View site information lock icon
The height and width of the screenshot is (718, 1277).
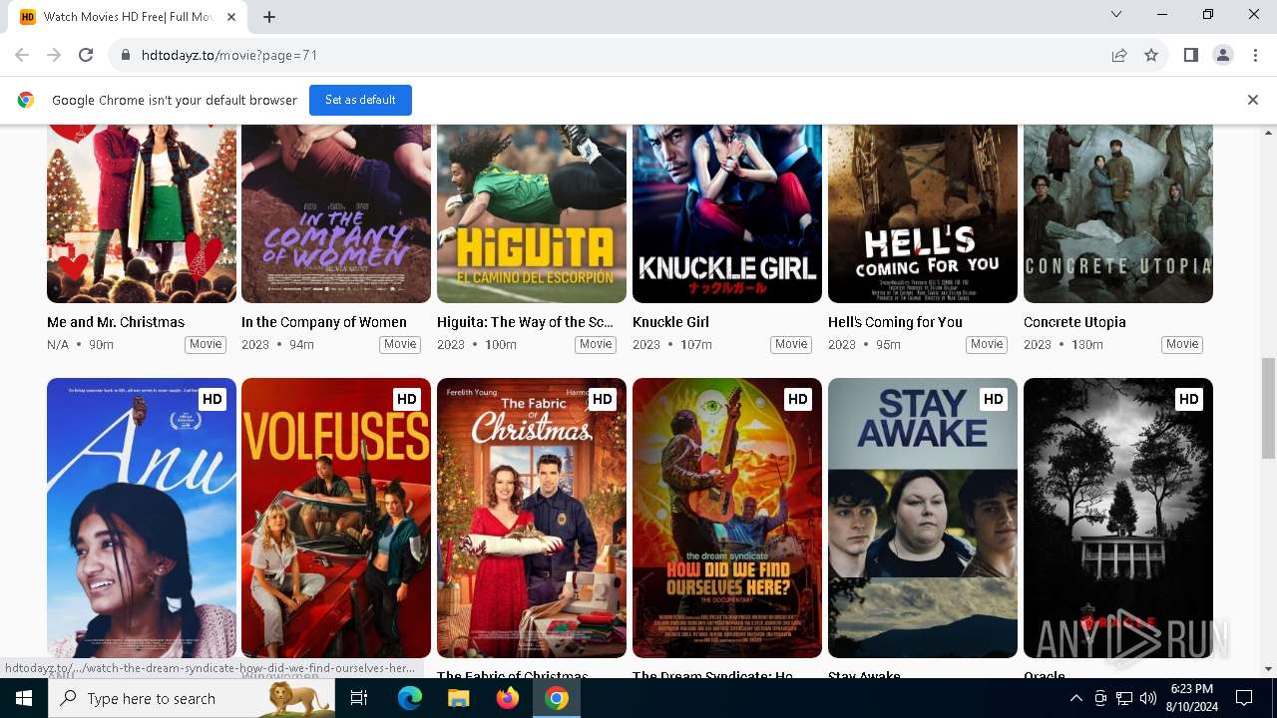(125, 55)
